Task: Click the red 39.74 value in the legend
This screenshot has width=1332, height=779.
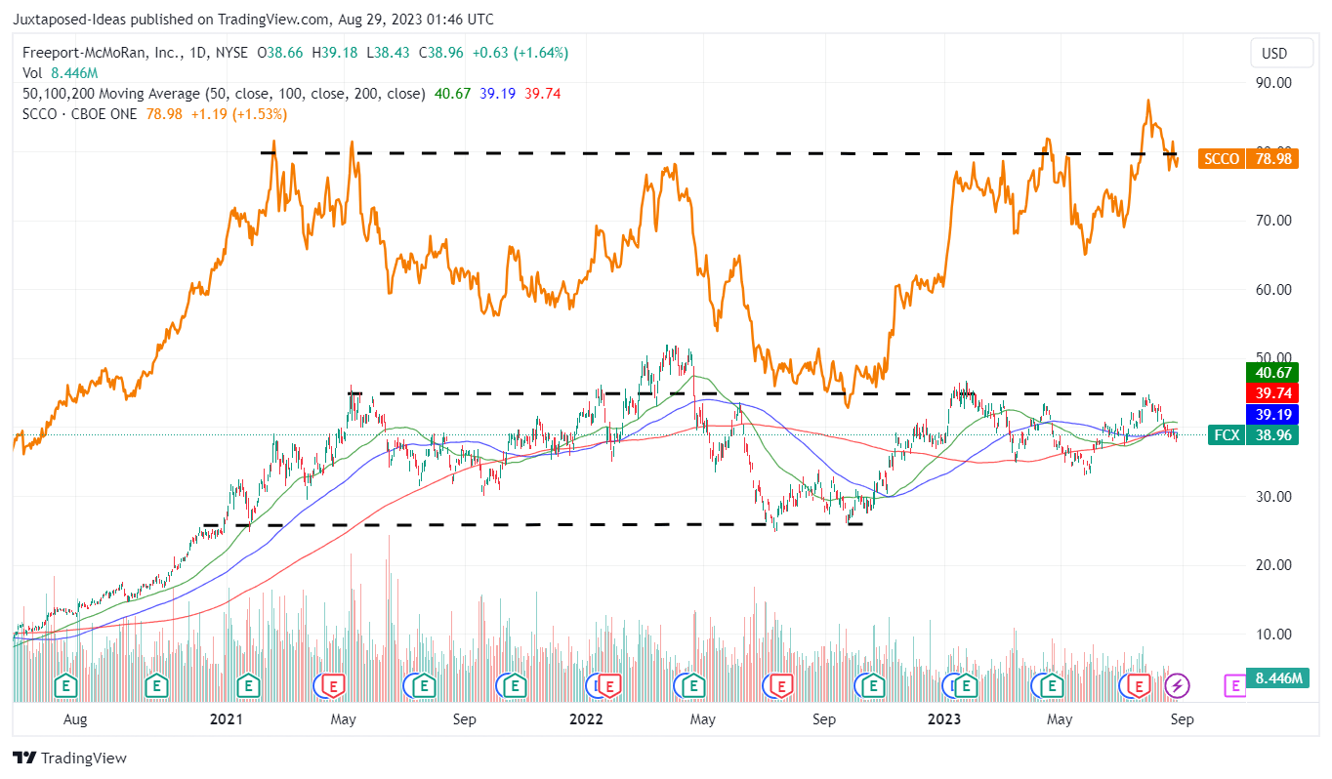Action: [x=543, y=94]
